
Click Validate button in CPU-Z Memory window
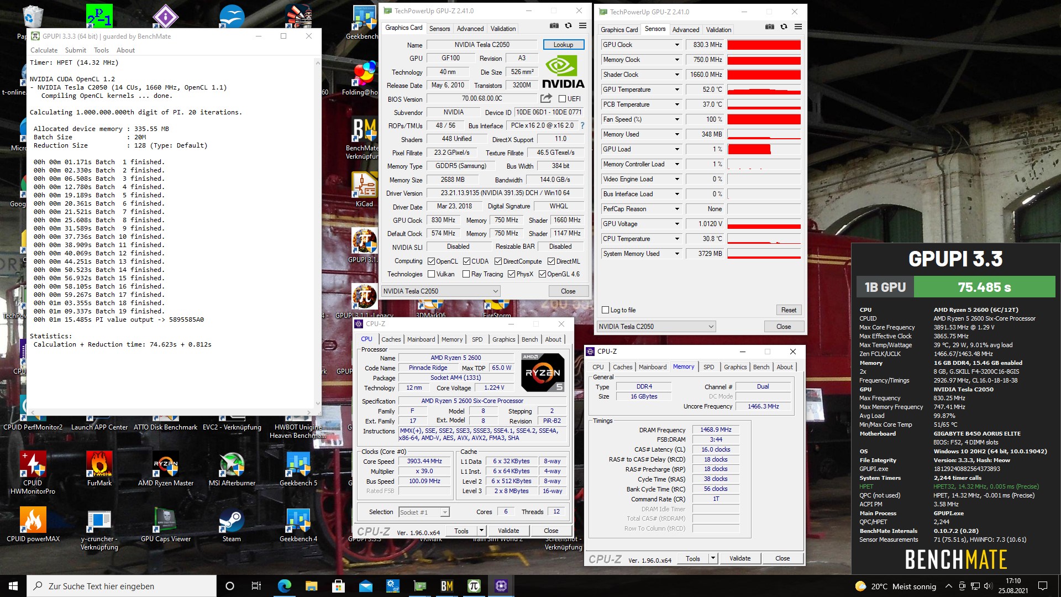[x=740, y=558]
